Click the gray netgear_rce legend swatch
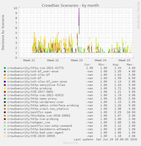Image resolution: width=141 pixels, height=146 pixels. coord(5,122)
